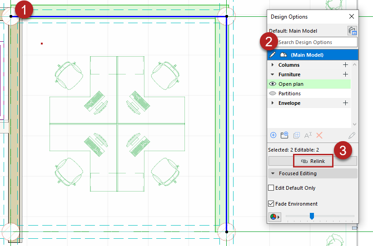Click the pencil edit icon at toolbar right
Image resolution: width=373 pixels, height=246 pixels.
point(352,135)
